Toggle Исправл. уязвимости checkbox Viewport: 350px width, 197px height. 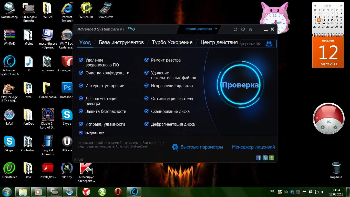click(x=81, y=124)
